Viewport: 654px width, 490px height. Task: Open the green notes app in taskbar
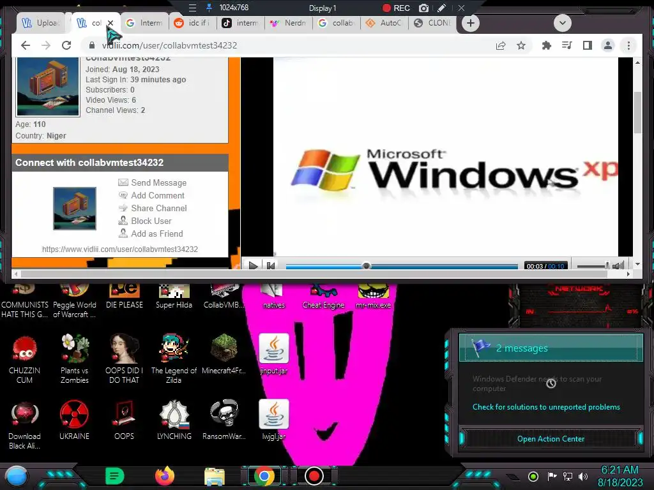(115, 476)
